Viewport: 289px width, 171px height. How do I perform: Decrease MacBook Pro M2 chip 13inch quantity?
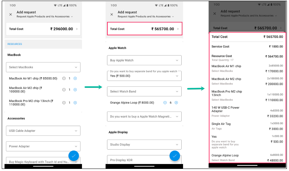(x=64, y=103)
